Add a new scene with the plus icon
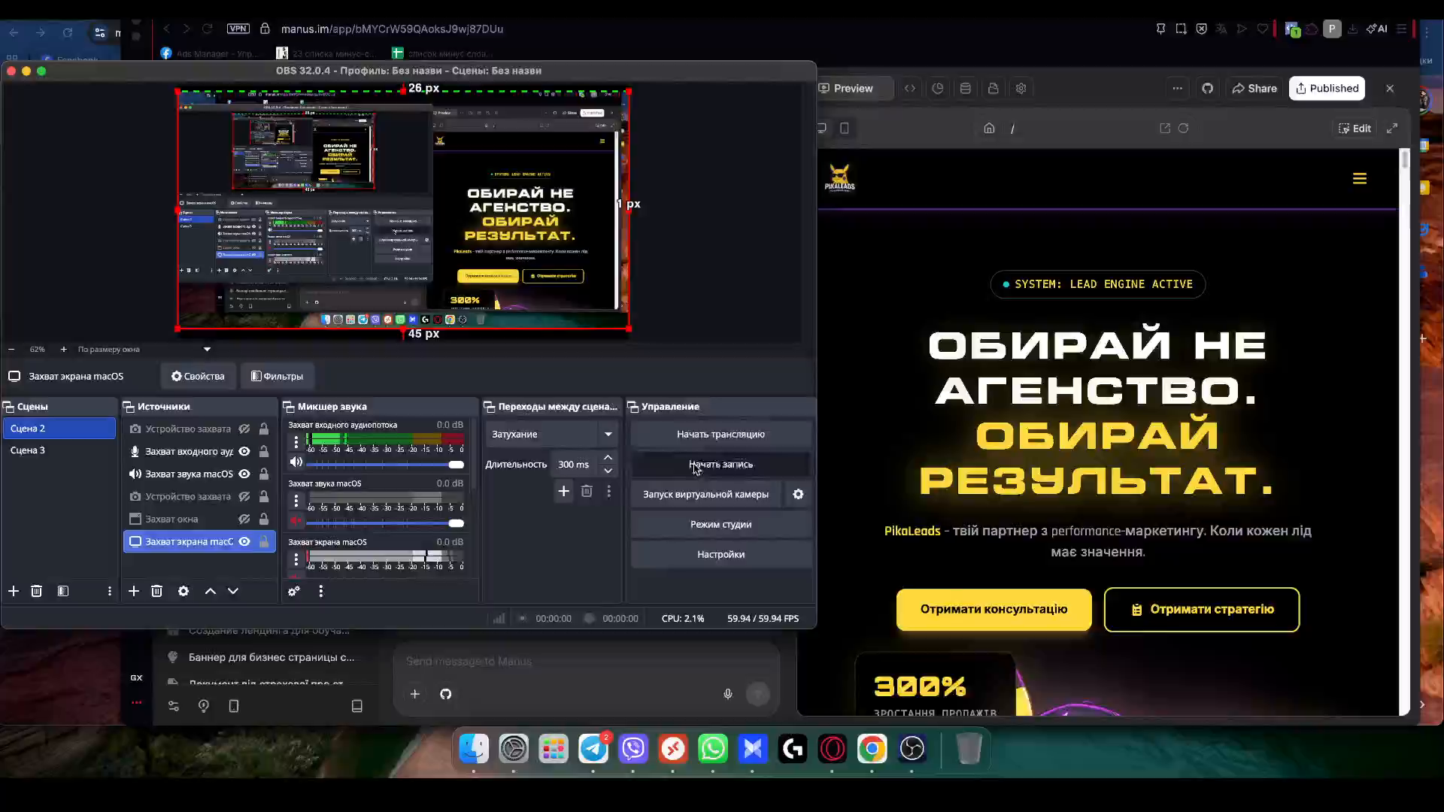 coord(14,591)
